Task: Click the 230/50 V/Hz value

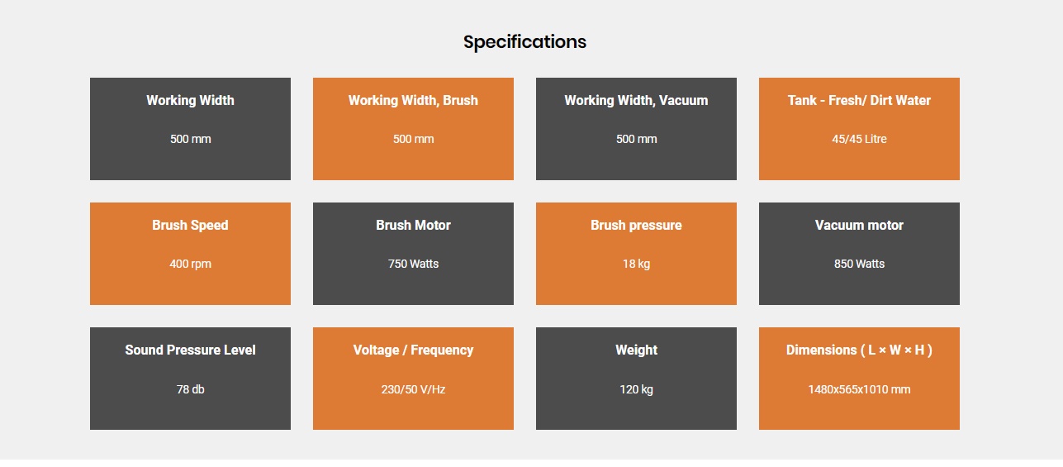Action: point(413,389)
